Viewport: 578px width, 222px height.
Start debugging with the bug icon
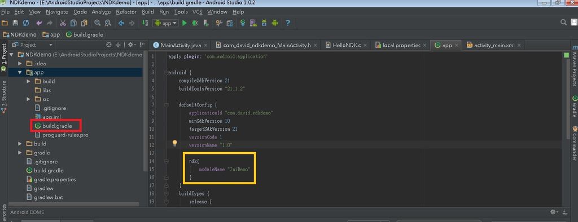coord(195,23)
